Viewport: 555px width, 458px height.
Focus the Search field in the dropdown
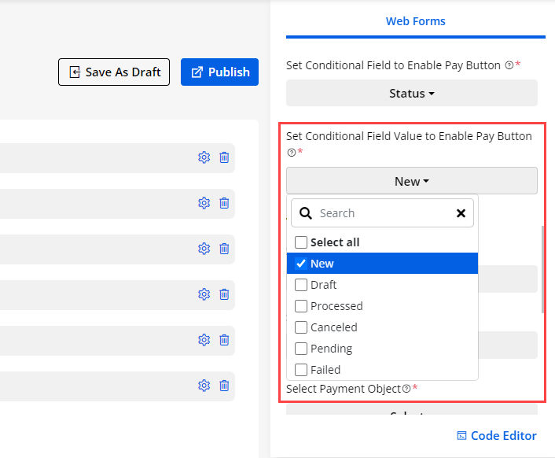[383, 213]
